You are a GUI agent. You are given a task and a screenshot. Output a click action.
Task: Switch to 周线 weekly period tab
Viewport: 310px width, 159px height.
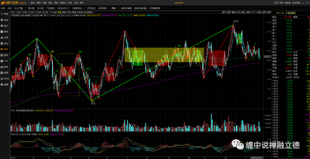coord(64,12)
